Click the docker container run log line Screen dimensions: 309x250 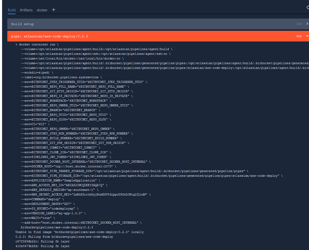click(37, 45)
